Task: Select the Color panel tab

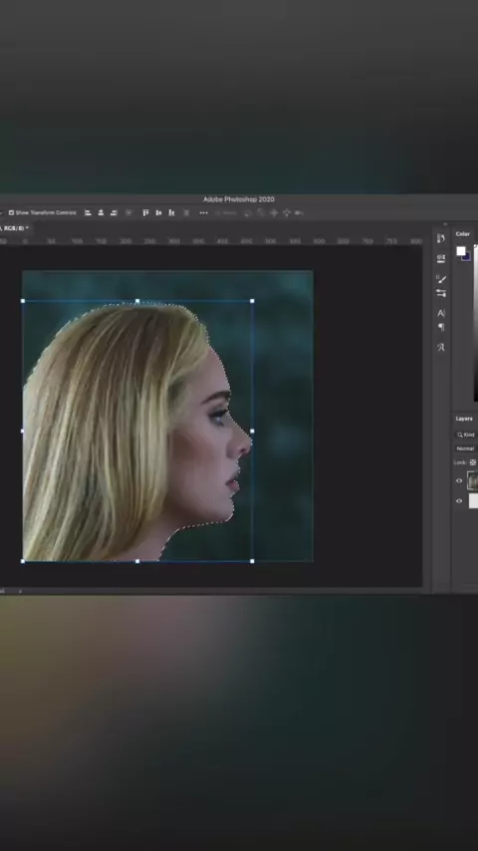Action: (463, 234)
